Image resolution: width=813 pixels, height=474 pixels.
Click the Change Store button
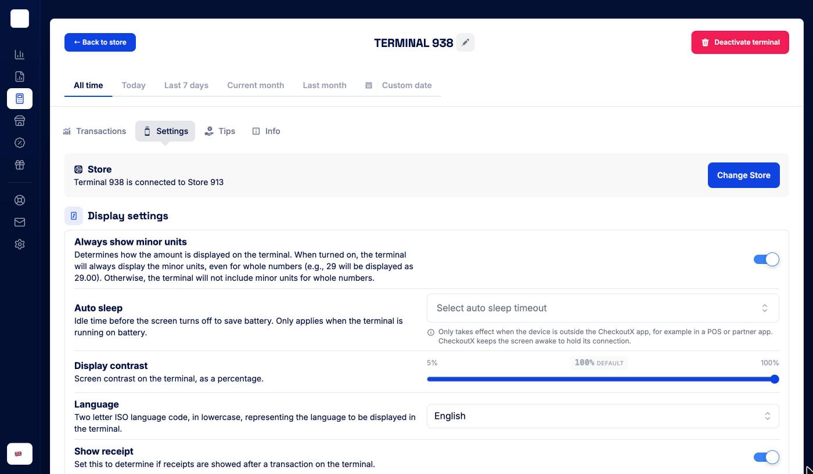(x=743, y=175)
